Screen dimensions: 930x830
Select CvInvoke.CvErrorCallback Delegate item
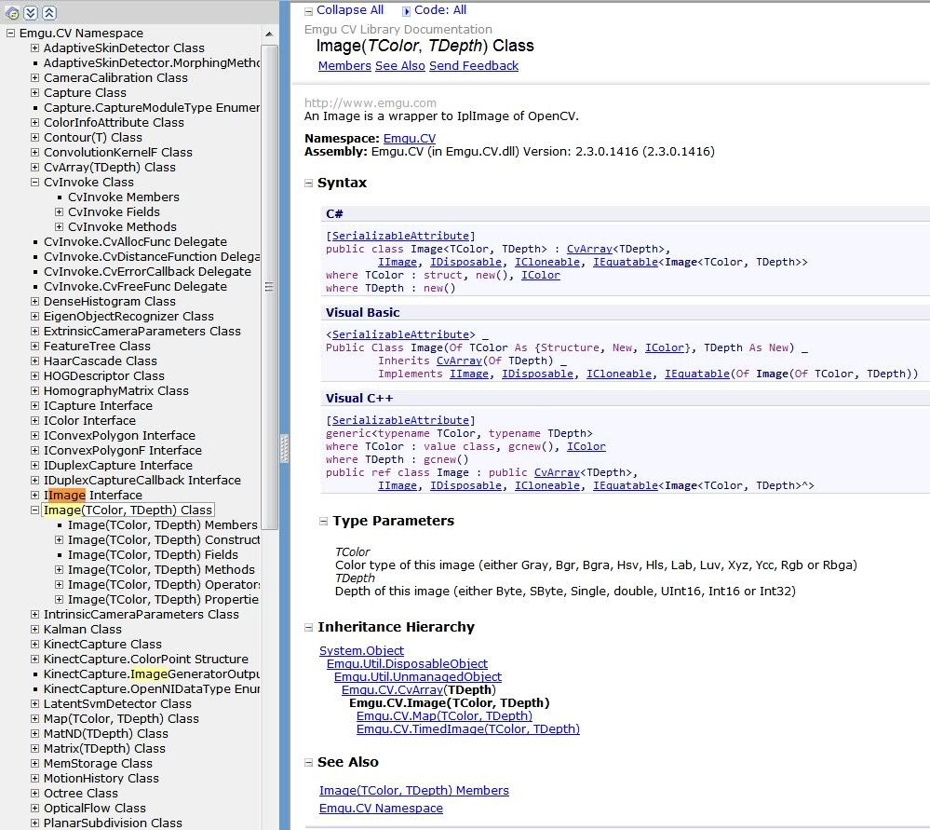pyautogui.click(x=148, y=272)
